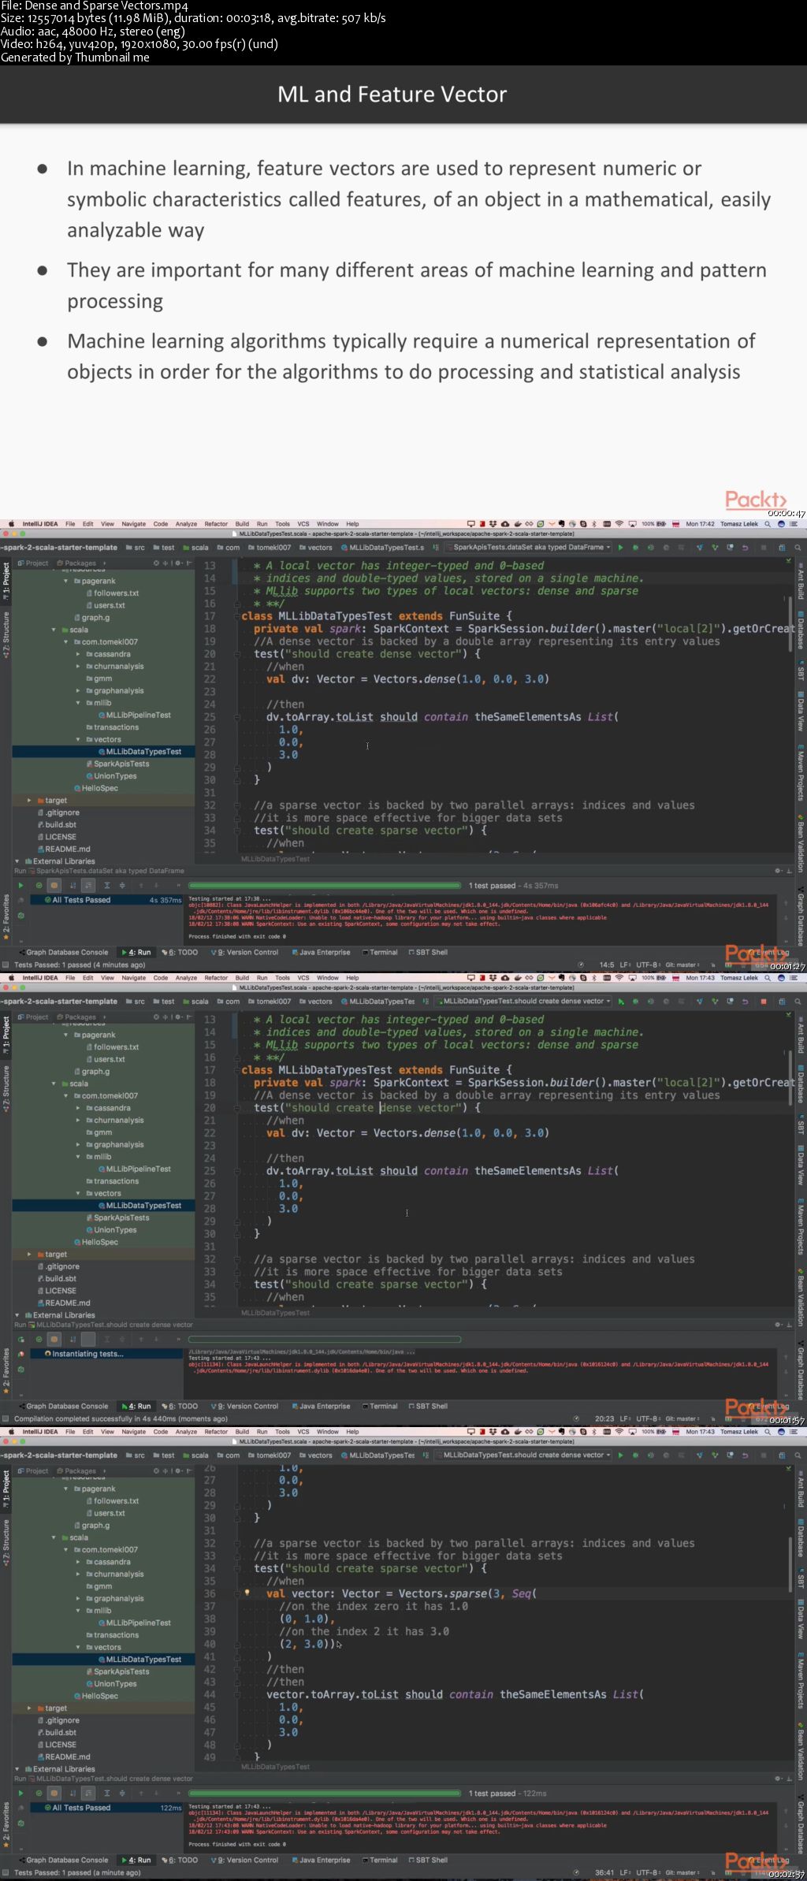Click Spotlight magnifier beside Tomasz Lelek at Mon 17:42

click(768, 523)
